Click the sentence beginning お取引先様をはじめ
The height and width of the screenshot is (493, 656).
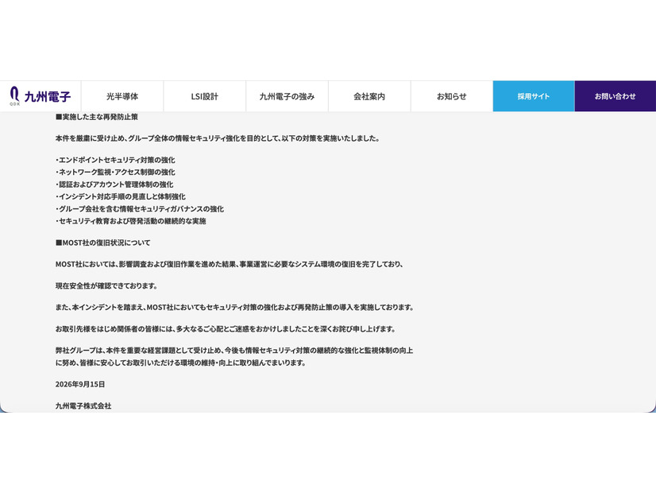tap(226, 329)
